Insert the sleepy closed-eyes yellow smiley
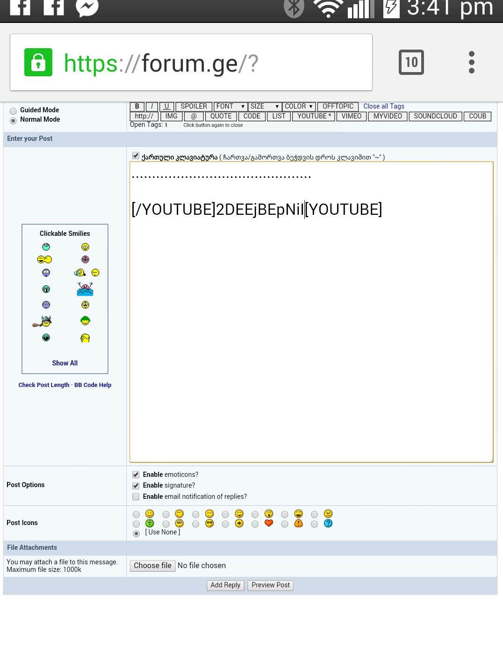The image size is (503, 657). 95,272
